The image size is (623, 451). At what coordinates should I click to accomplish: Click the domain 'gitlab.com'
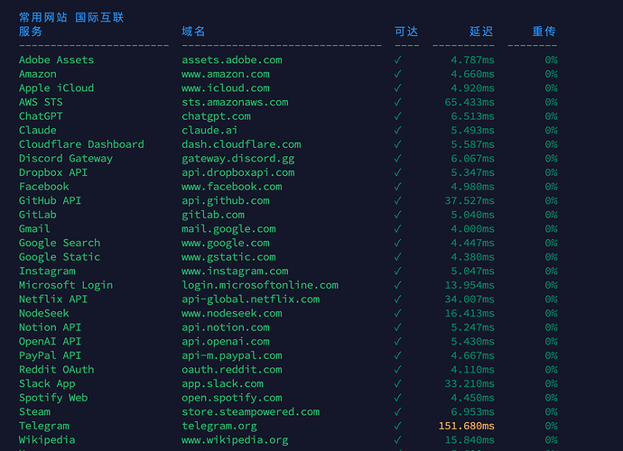click(213, 216)
